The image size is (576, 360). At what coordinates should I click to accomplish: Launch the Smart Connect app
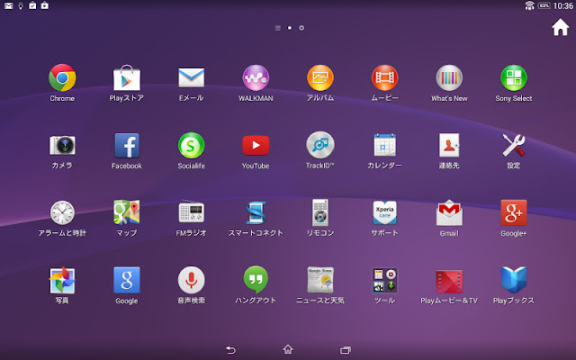256,212
